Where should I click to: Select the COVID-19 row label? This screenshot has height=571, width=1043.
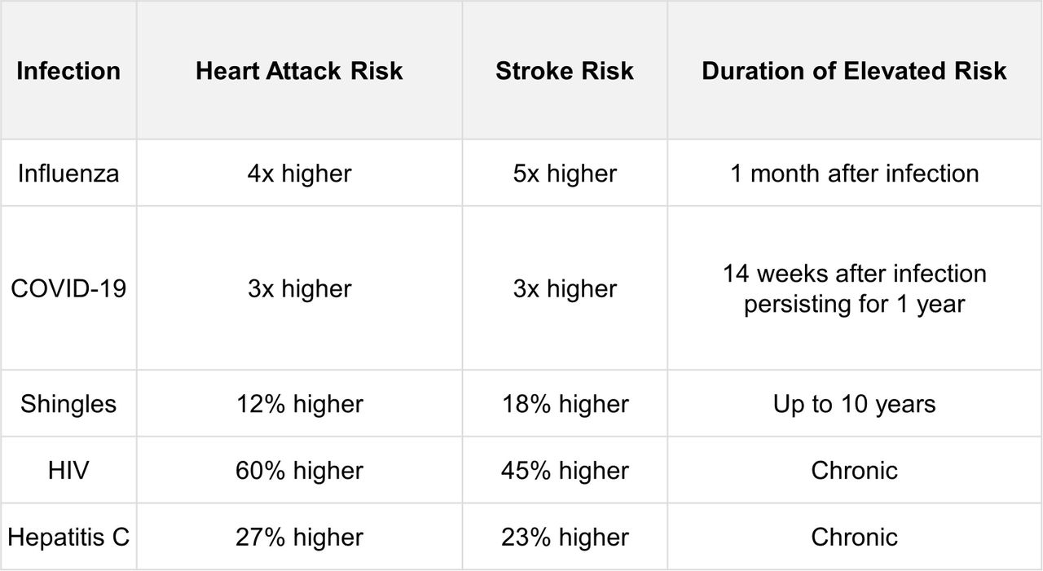click(x=68, y=289)
